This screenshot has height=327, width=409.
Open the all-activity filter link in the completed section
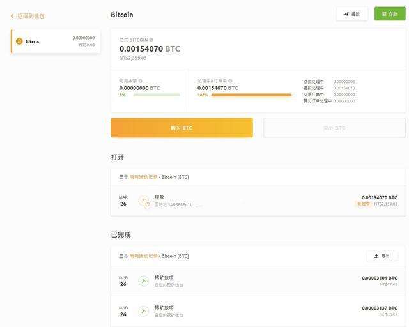pos(143,256)
